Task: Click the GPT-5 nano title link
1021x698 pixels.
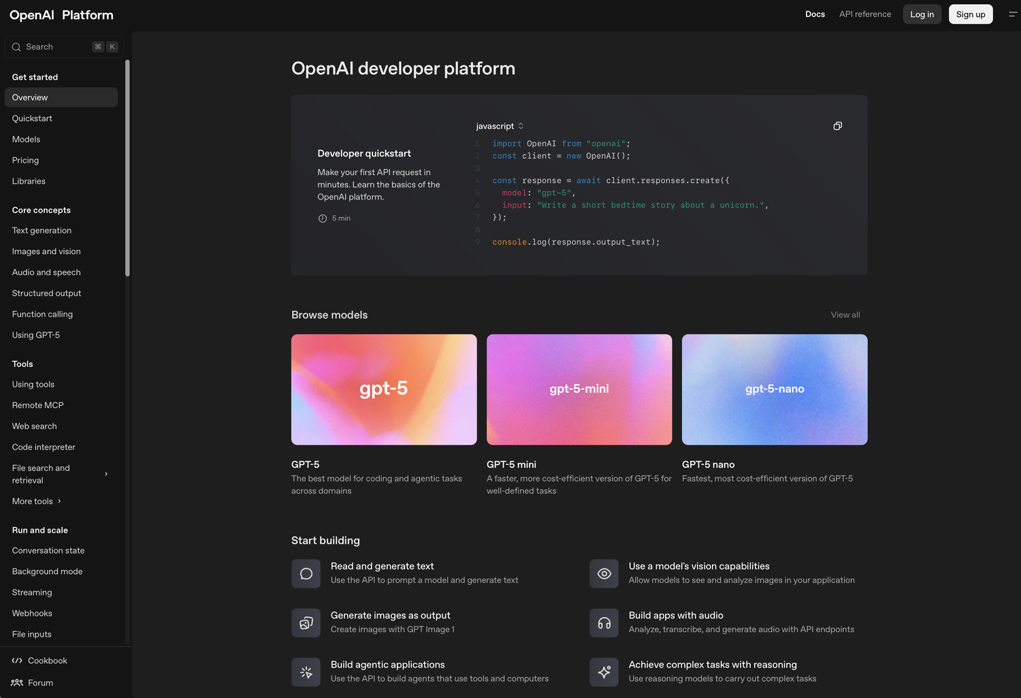Action: pos(708,464)
